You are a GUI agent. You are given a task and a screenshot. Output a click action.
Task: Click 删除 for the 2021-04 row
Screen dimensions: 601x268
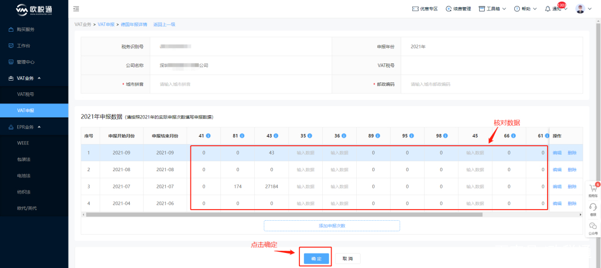(572, 204)
